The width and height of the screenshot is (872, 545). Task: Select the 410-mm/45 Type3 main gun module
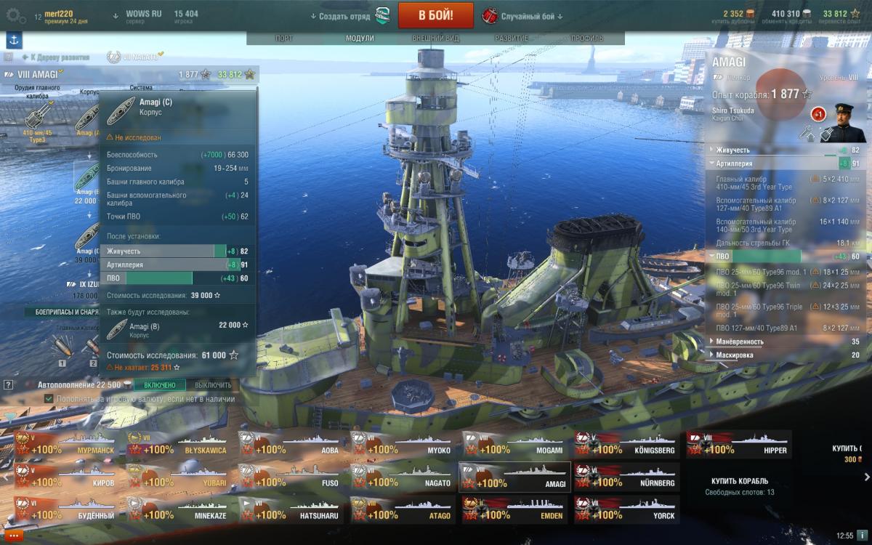point(37,119)
